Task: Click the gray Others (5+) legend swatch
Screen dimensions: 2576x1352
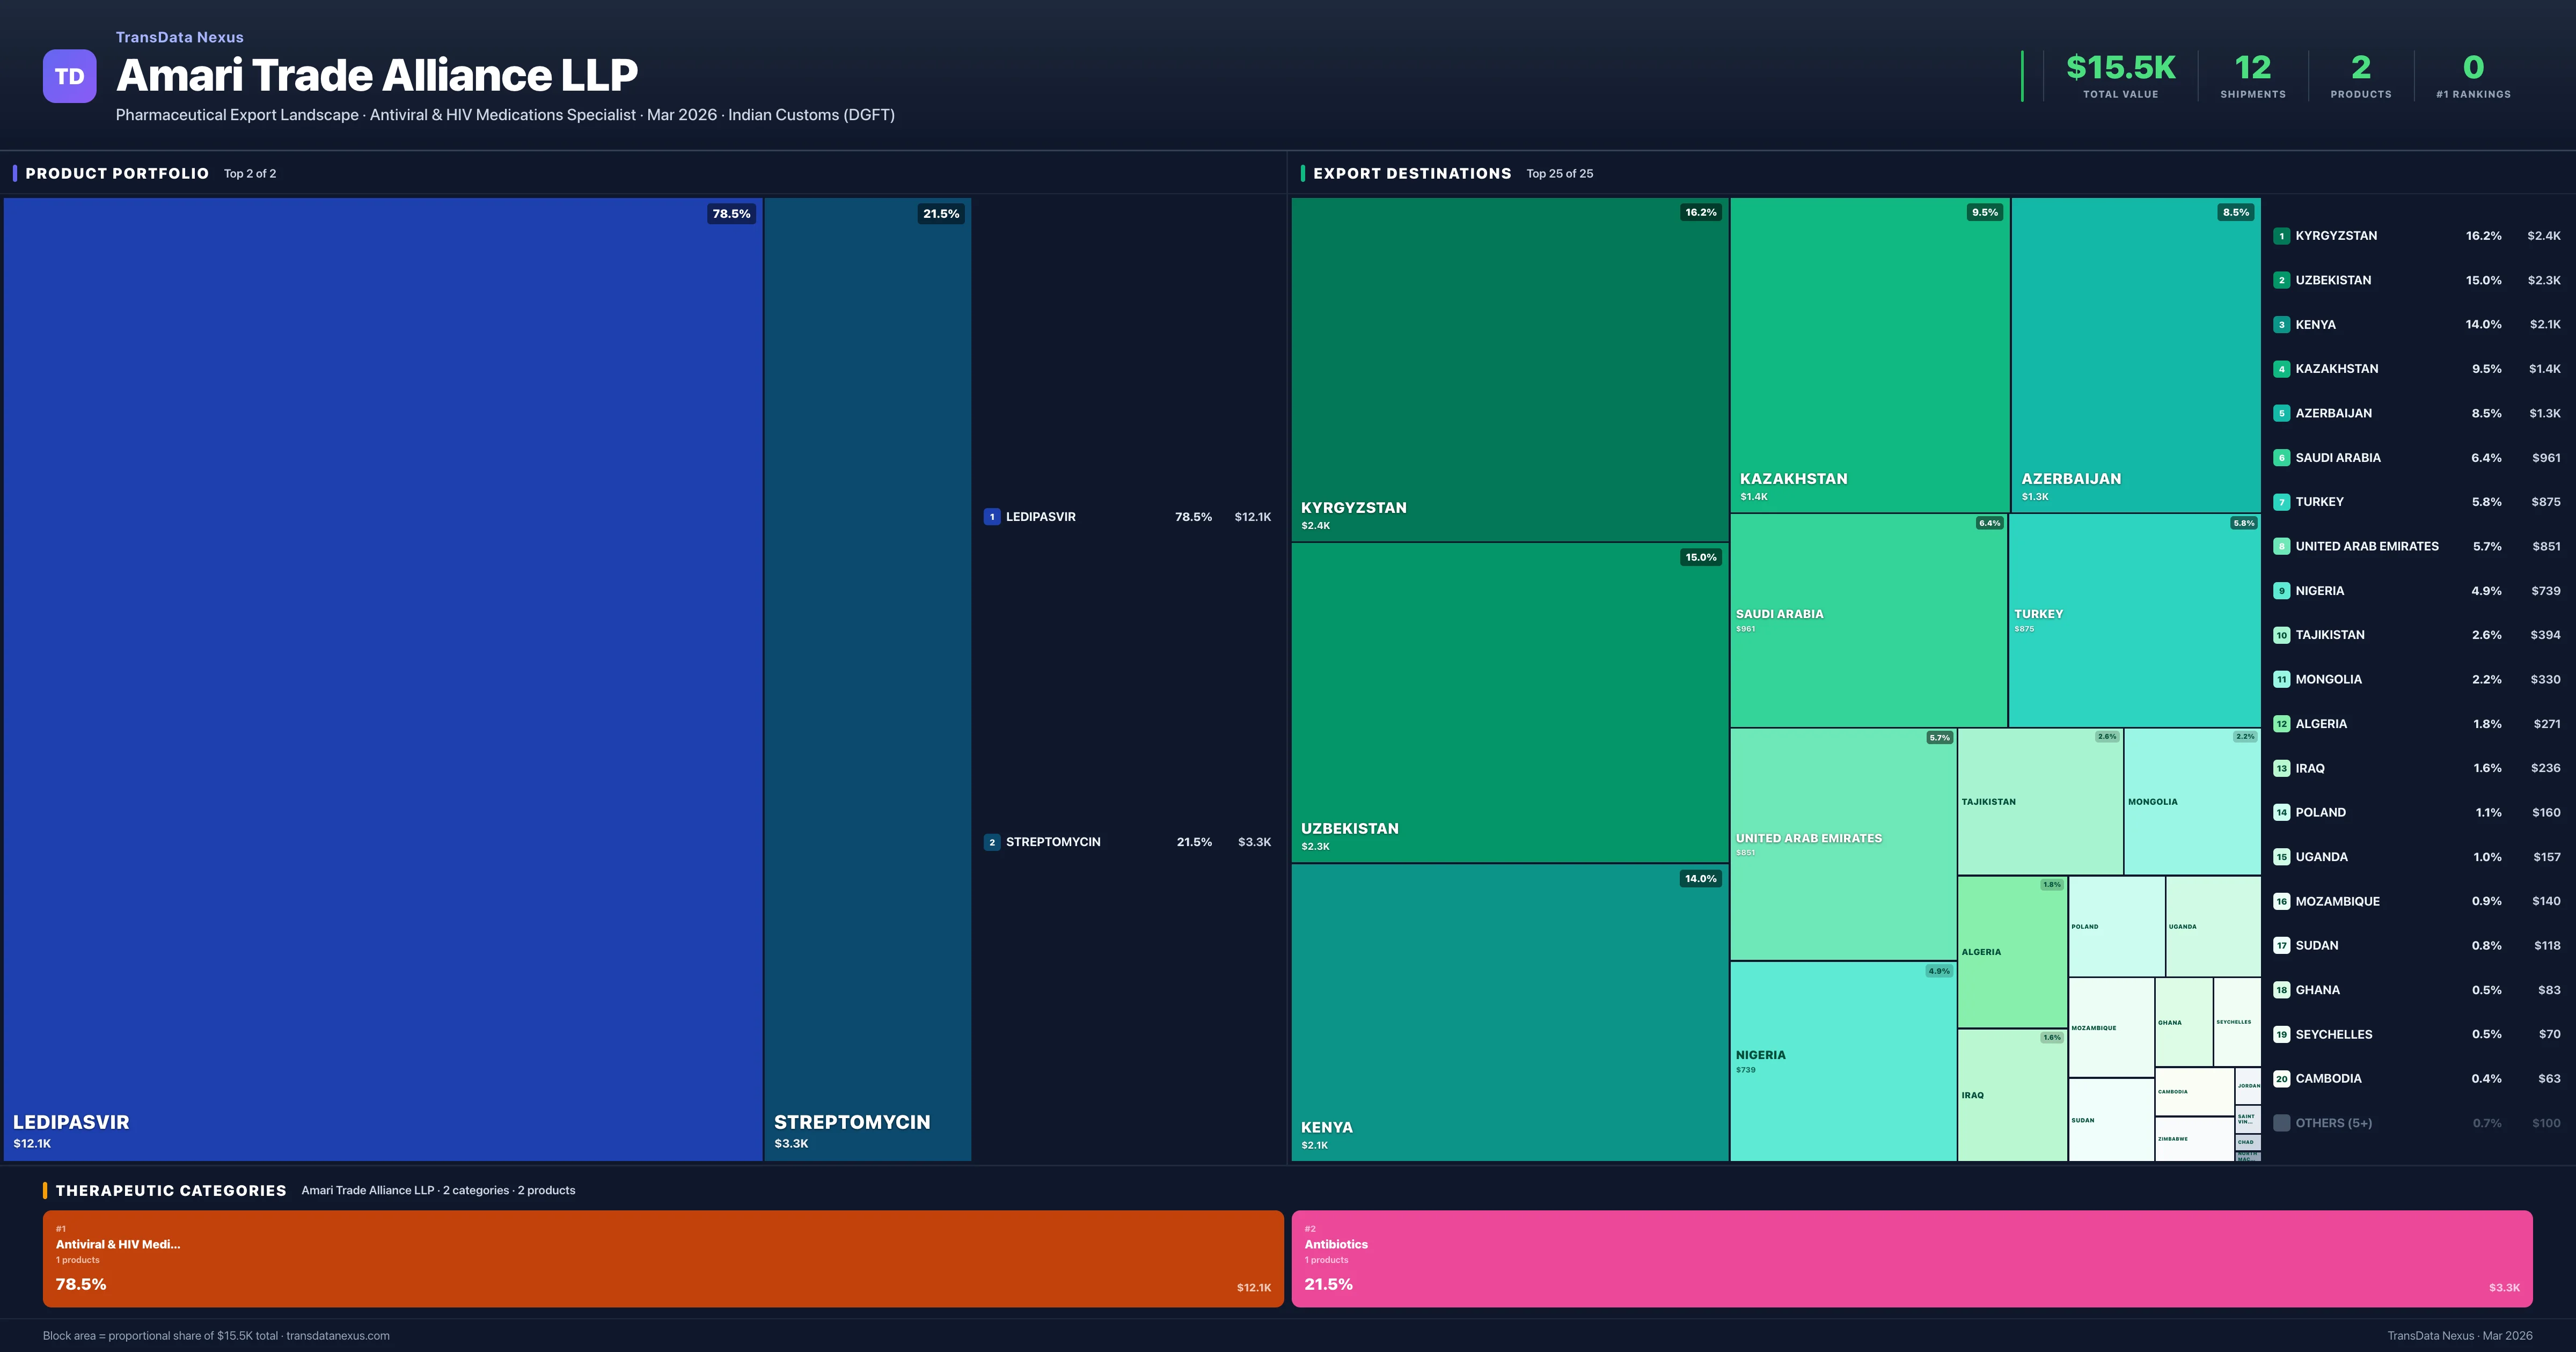Action: pyautogui.click(x=2281, y=1123)
